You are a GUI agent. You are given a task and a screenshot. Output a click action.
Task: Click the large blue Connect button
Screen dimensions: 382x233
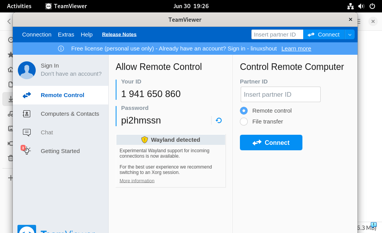tap(271, 143)
